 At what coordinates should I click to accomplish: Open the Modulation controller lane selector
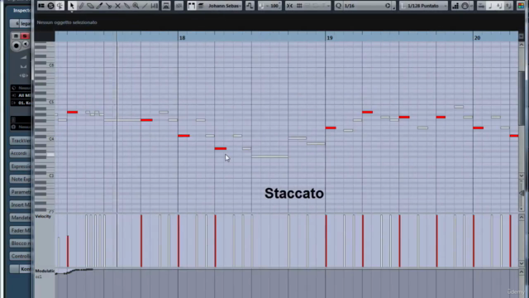(45, 271)
